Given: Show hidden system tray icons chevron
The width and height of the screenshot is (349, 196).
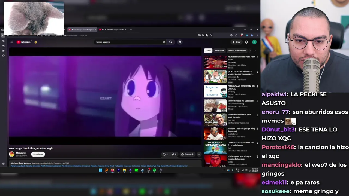Looking at the screenshot, I should pos(224,170).
